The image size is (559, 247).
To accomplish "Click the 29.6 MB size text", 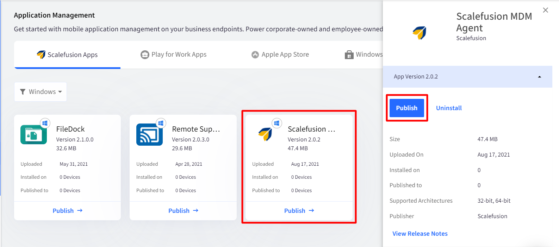I will click(x=182, y=148).
